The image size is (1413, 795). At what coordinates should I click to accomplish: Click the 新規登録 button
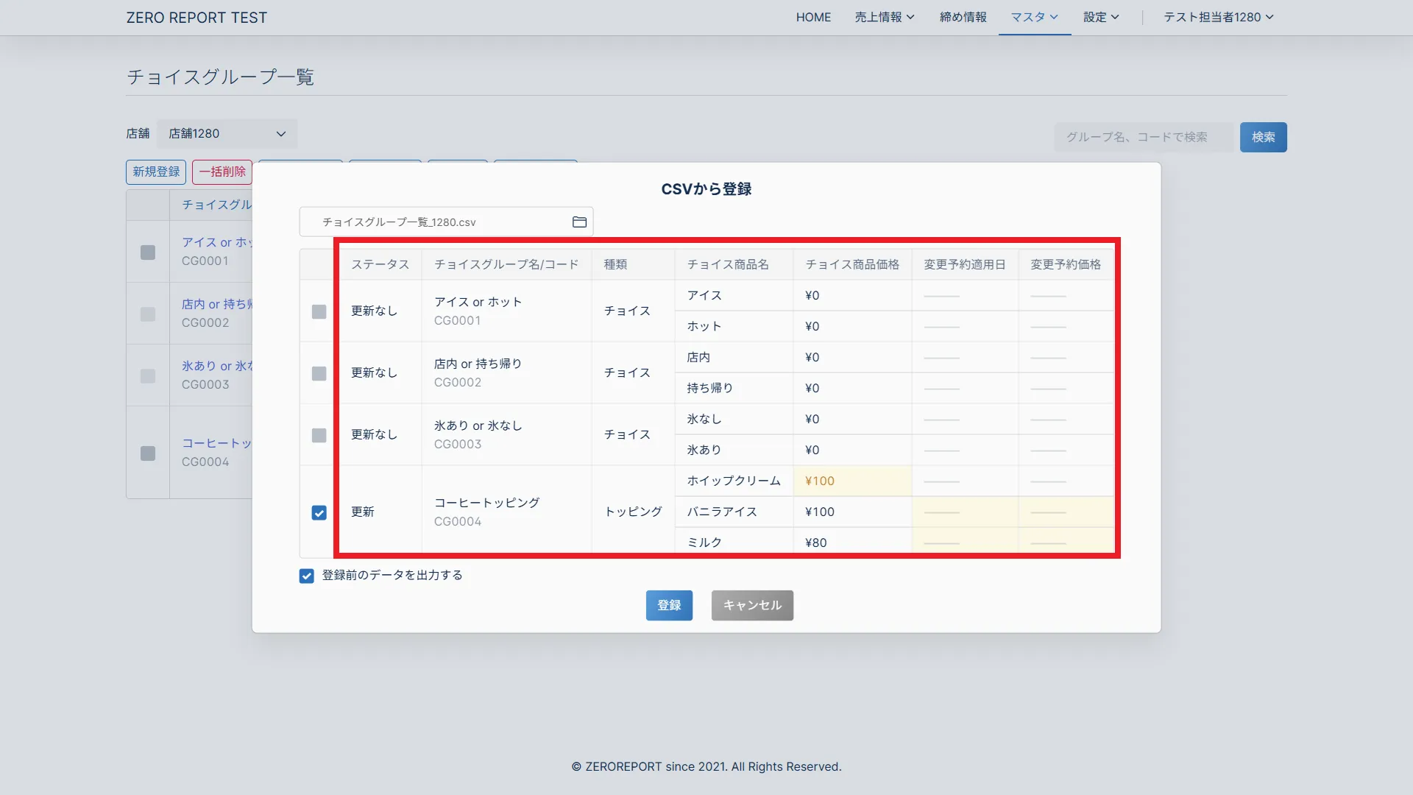[x=156, y=172]
